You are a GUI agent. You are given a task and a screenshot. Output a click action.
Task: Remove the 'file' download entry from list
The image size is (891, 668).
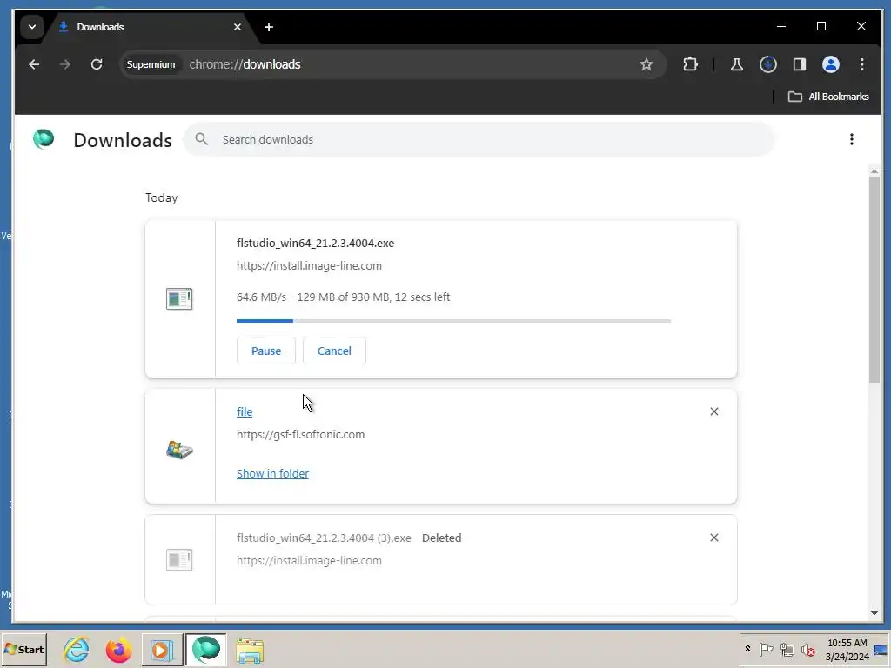click(x=714, y=411)
